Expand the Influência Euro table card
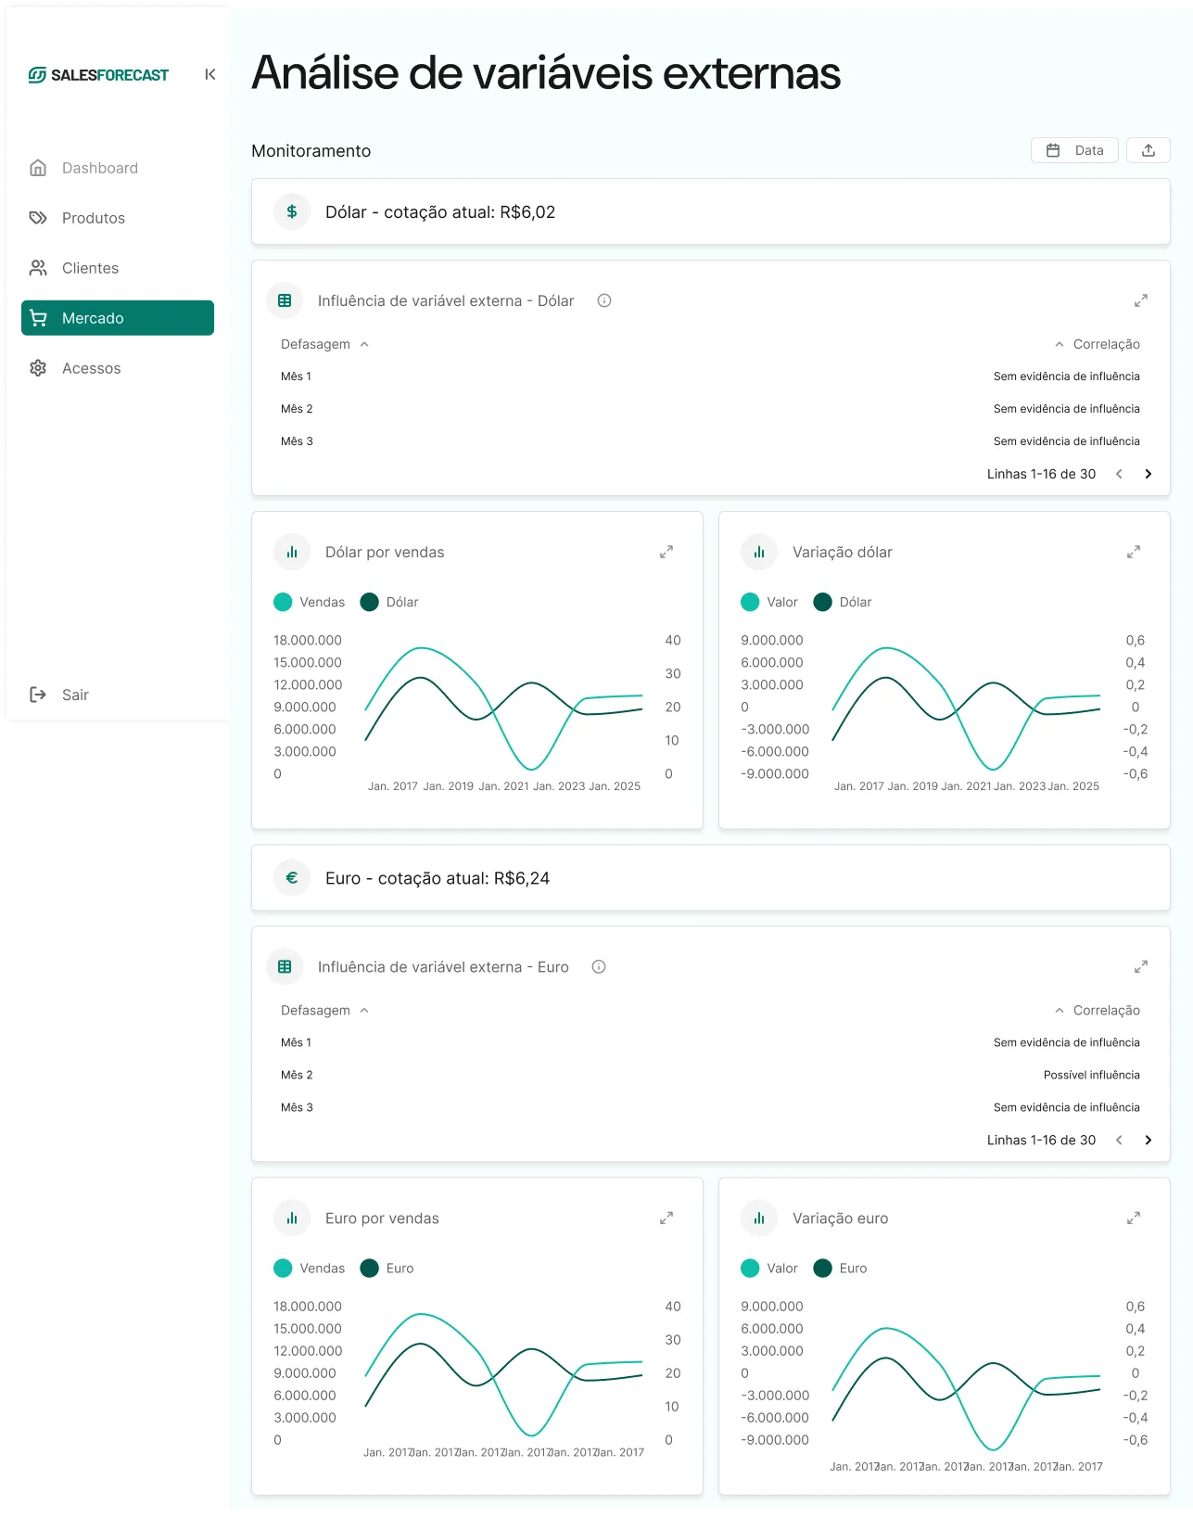This screenshot has height=1518, width=1193. click(x=1141, y=966)
